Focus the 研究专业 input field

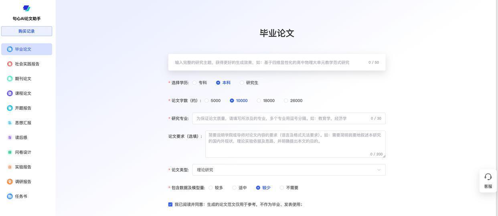[281, 119]
